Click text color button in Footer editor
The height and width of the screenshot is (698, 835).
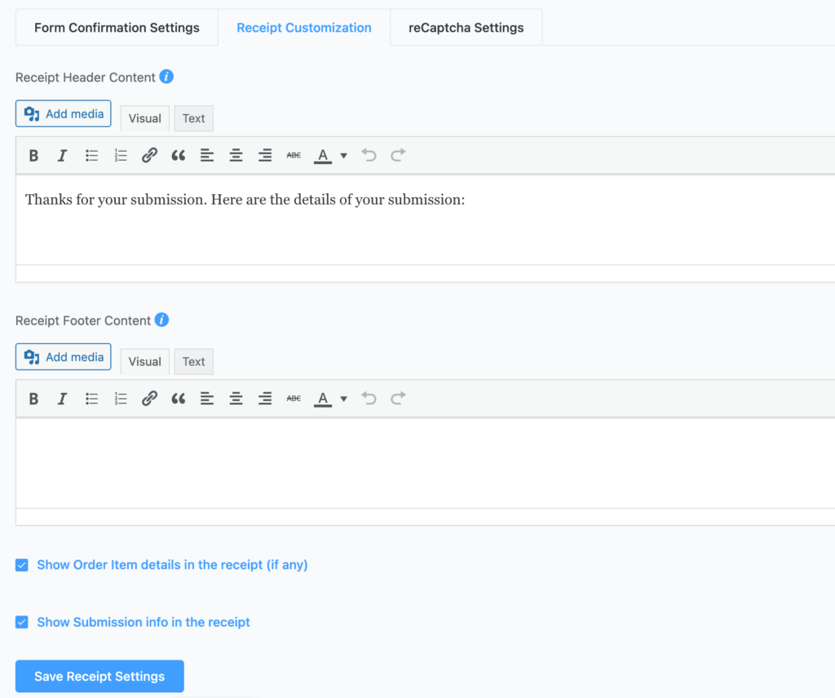point(323,399)
